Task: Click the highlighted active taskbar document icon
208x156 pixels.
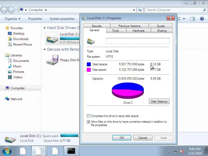Action: (x=38, y=151)
